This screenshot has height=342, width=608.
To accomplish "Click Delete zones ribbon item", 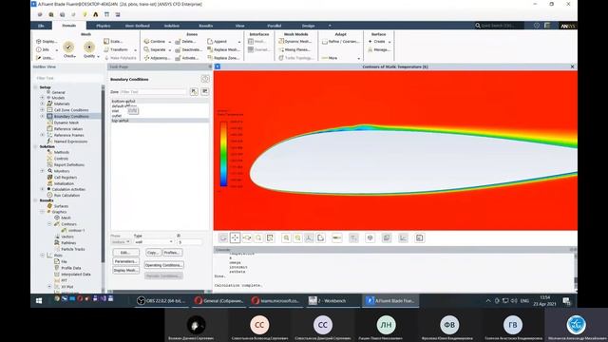I will coord(185,41).
